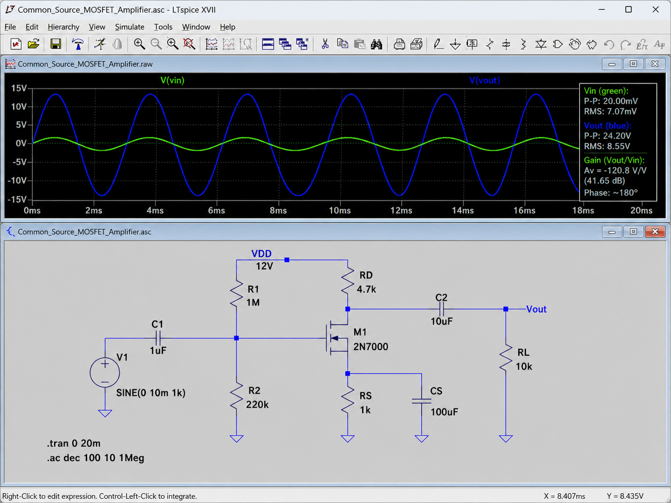This screenshot has height=503, width=671.
Task: Close the waveform .raw window
Action: click(x=655, y=64)
